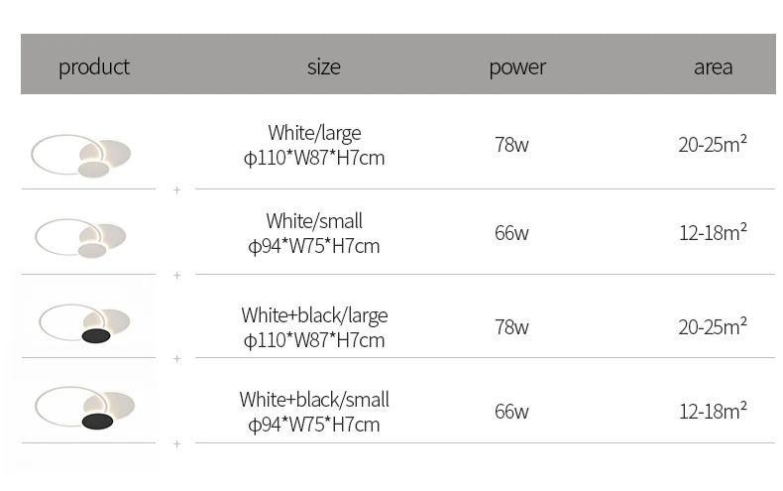
Task: Click the "area" column header
Action: (x=713, y=67)
